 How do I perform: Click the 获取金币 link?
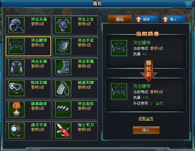tap(146, 119)
